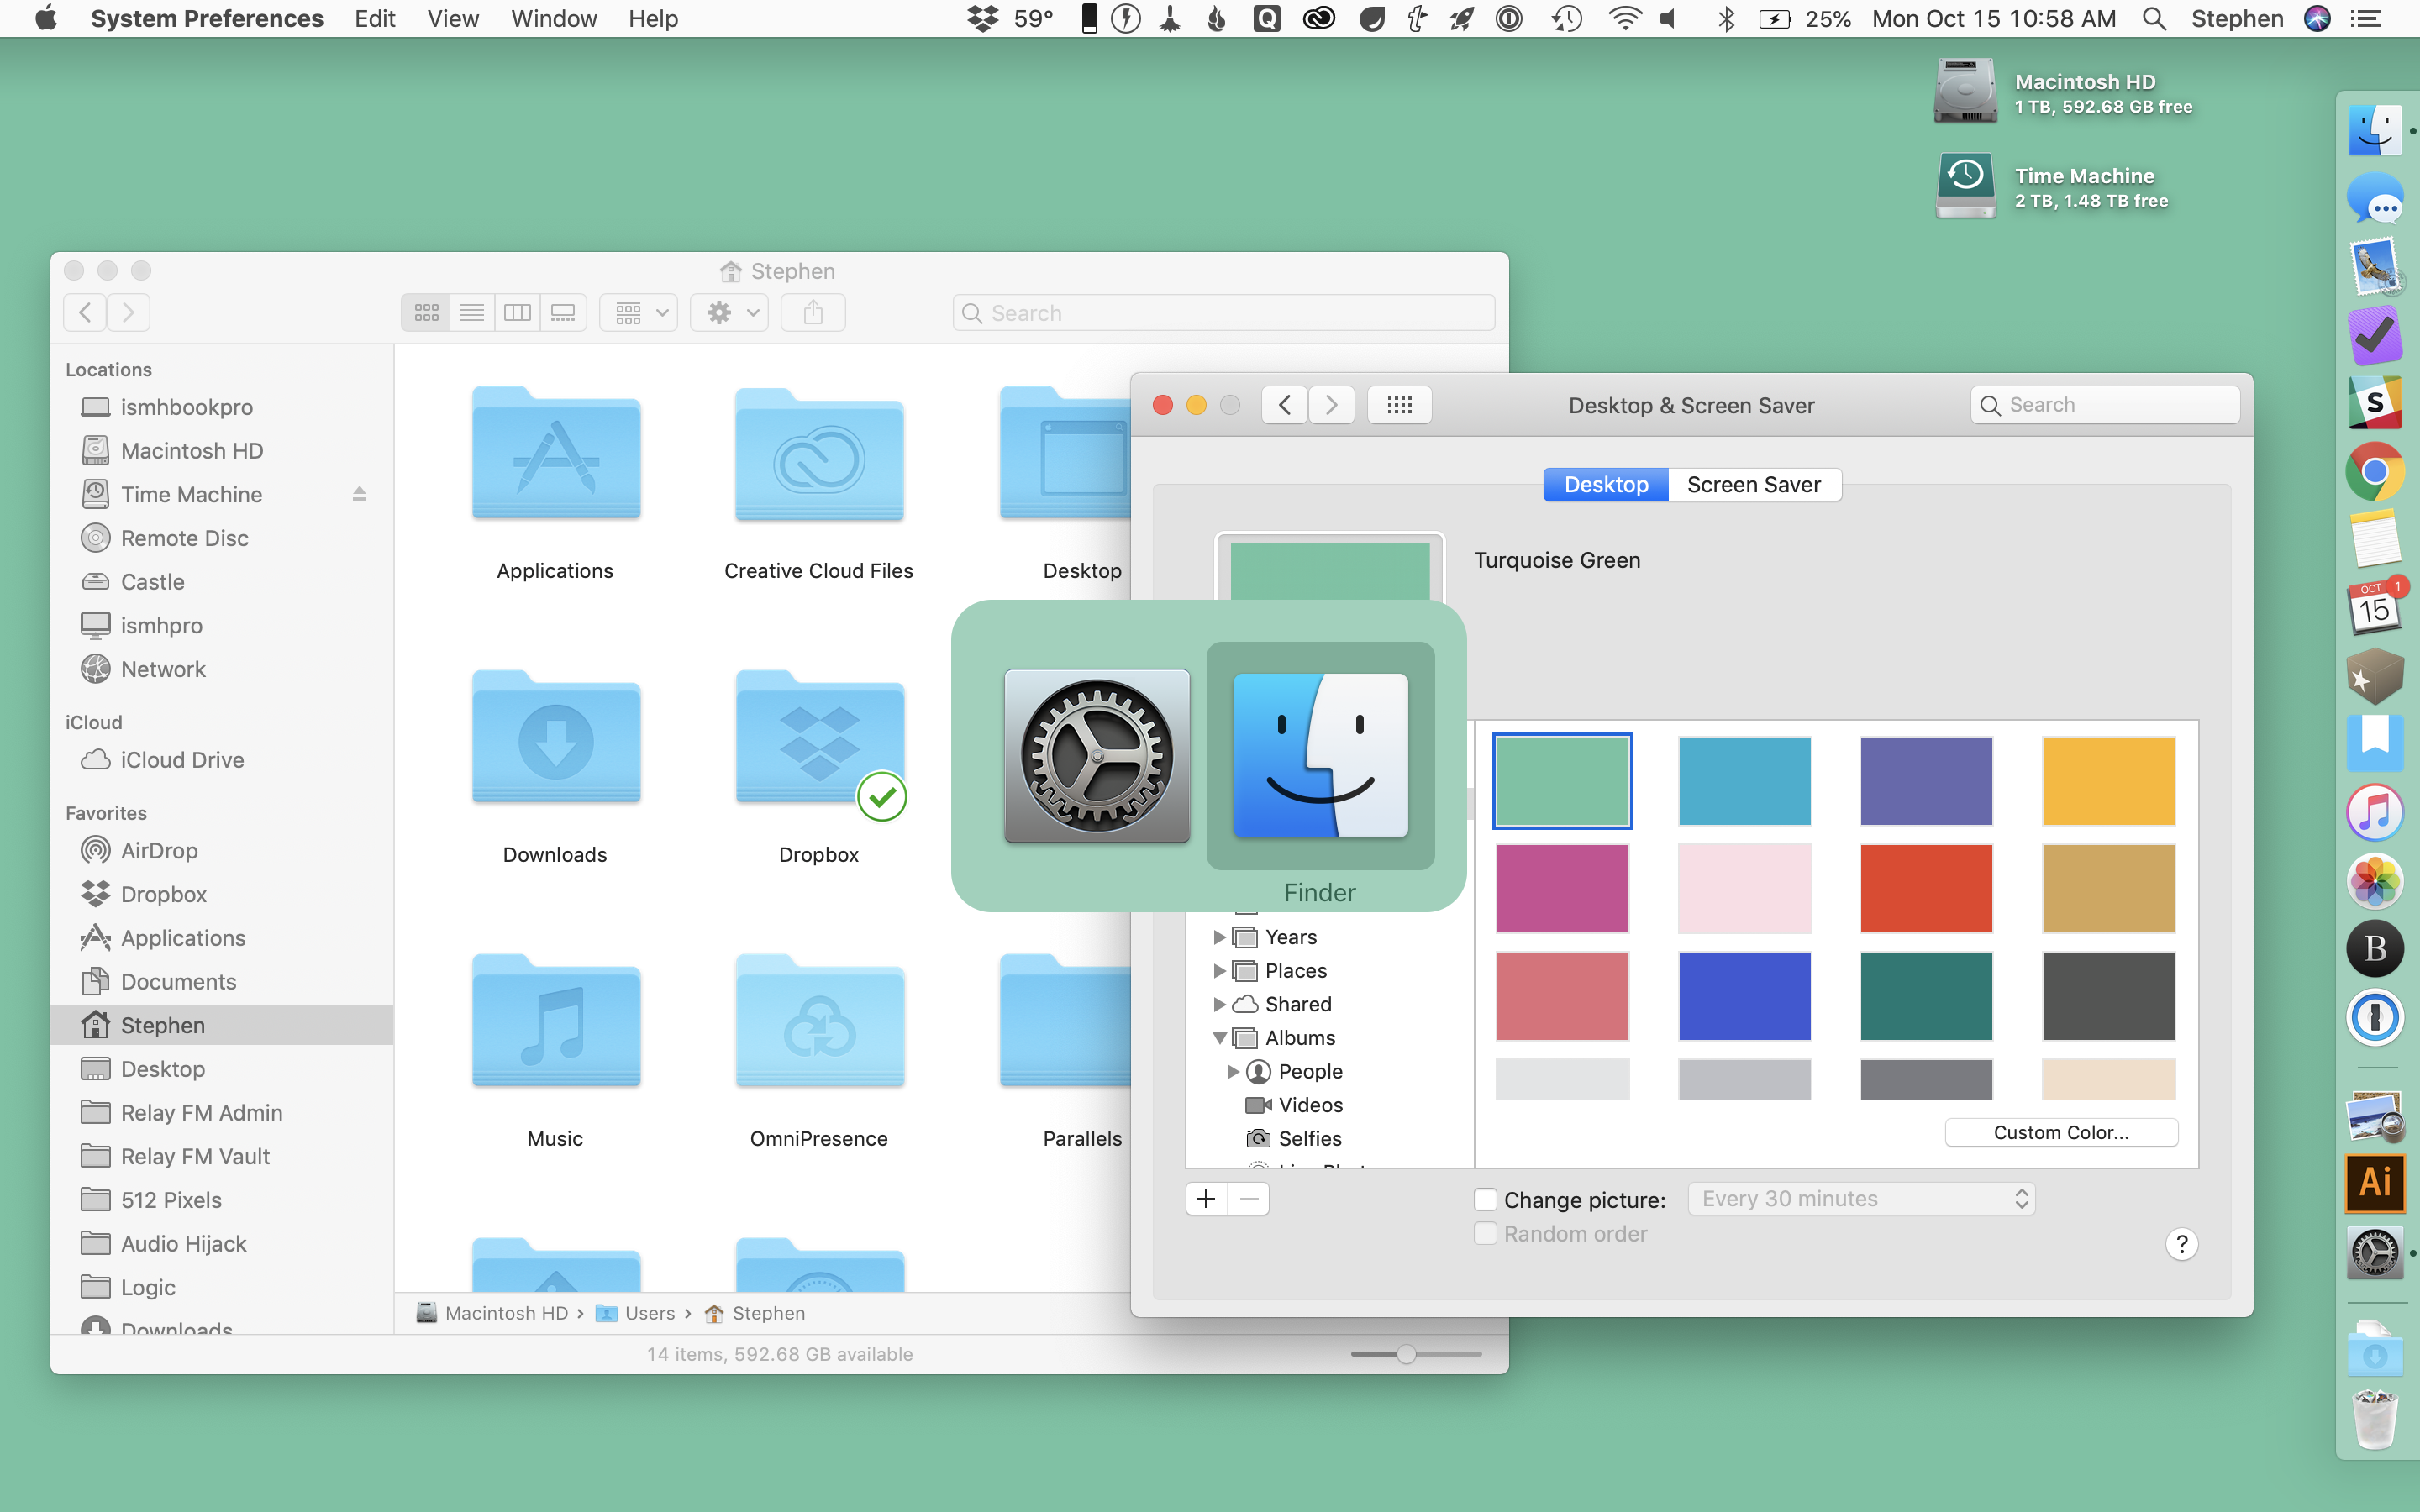Open the Trash in the Dock

tap(2375, 1419)
